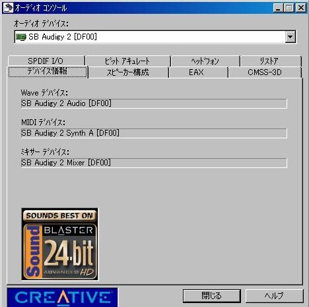Select the デバイス情報 tab
The height and width of the screenshot is (307, 309).
48,72
